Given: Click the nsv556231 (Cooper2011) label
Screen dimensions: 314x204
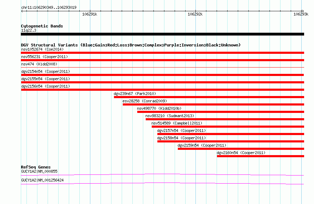Looking at the screenshot, I should [x=44, y=57].
